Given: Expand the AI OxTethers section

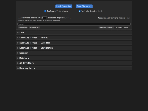Looking at the screenshot, I should tap(74, 63).
